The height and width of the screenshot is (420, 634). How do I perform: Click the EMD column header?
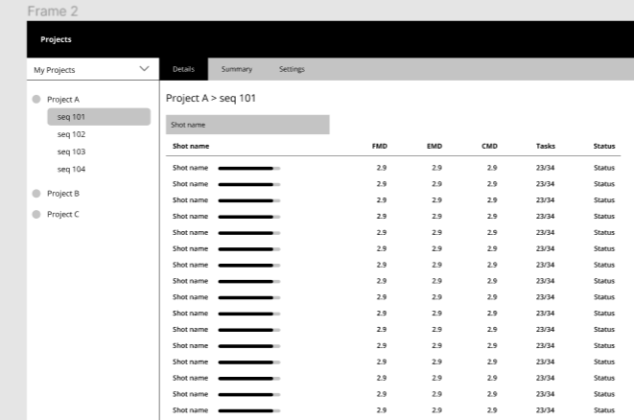point(434,146)
